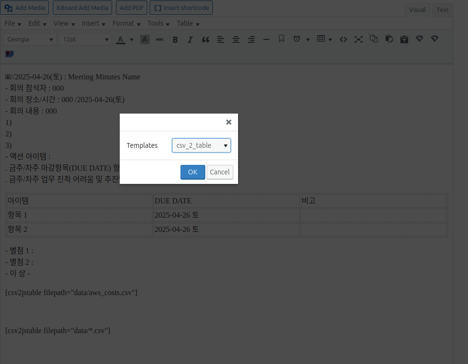The width and height of the screenshot is (468, 364).
Task: Open the csv_2_table Templates dropdown
Action: [201, 145]
